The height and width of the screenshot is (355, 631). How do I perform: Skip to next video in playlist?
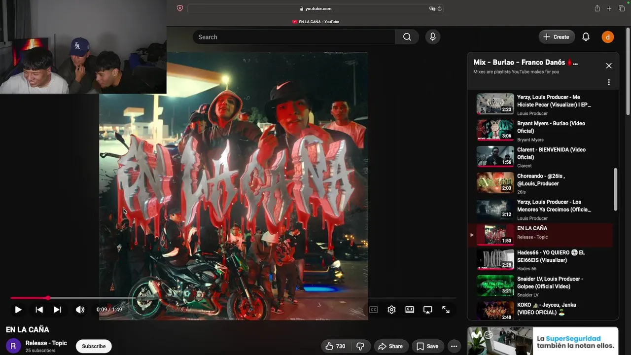click(x=57, y=310)
